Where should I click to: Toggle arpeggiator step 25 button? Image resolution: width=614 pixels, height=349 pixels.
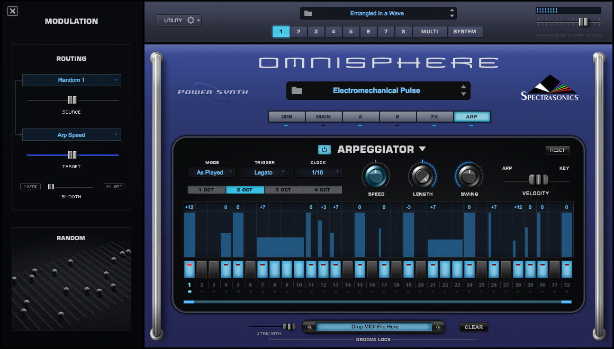(x=481, y=269)
